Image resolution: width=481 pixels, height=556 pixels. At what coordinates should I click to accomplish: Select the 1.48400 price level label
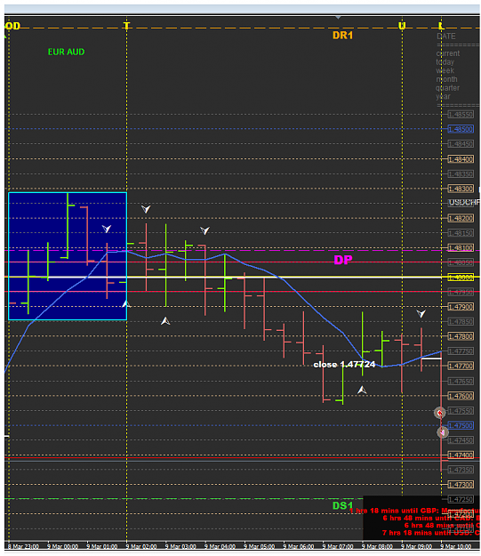point(461,159)
